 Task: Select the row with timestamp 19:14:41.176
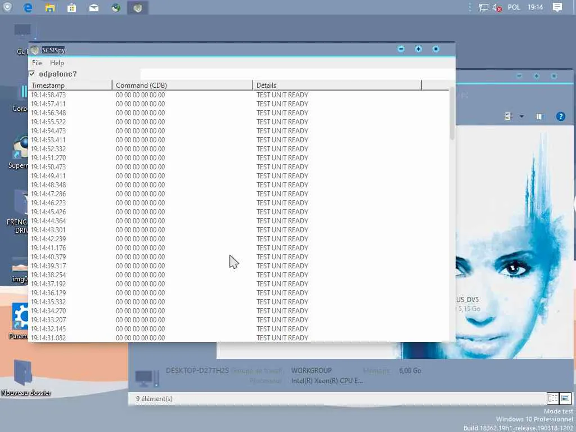[x=238, y=248]
